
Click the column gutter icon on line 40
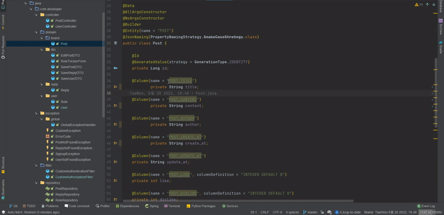point(115,106)
